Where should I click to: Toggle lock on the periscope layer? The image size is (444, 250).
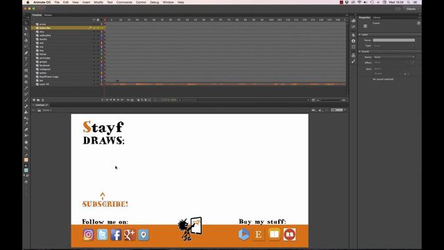(x=98, y=58)
